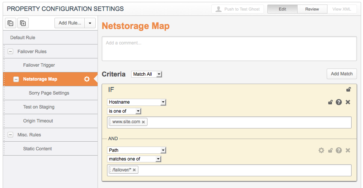Switch to the Review tab

coord(312,9)
